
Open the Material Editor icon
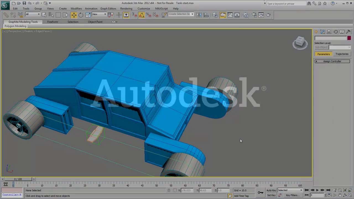click(x=246, y=15)
